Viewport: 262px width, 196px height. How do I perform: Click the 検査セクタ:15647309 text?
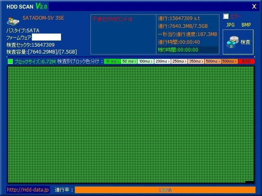click(x=30, y=45)
